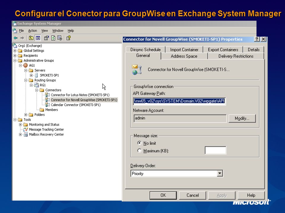The width and height of the screenshot is (285, 213).
Task: Click the Novell GroupWise connector tree icon
Action: tap(47, 100)
